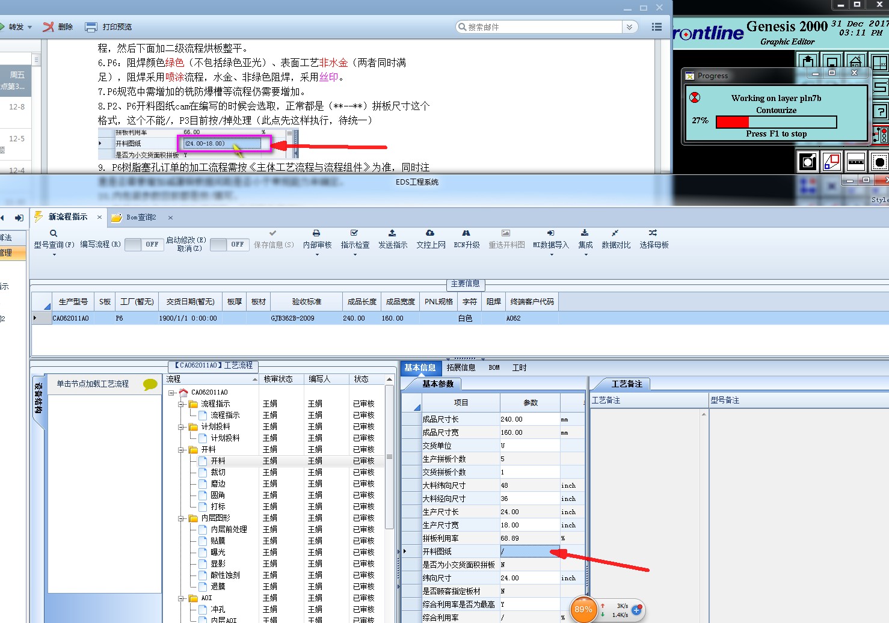Click the 开料图纸 parameter value cell
The width and height of the screenshot is (889, 623).
tap(530, 551)
